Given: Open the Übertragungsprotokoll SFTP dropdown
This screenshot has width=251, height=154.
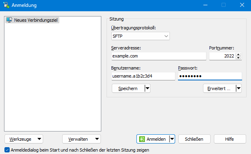Looking at the screenshot, I should [140, 36].
